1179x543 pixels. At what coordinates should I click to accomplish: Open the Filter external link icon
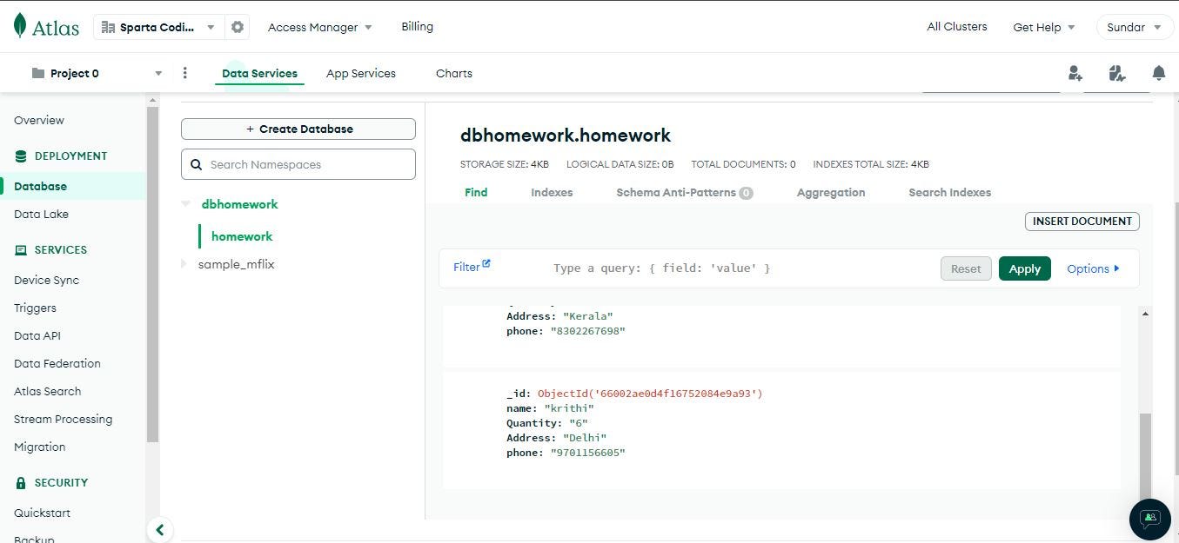486,263
